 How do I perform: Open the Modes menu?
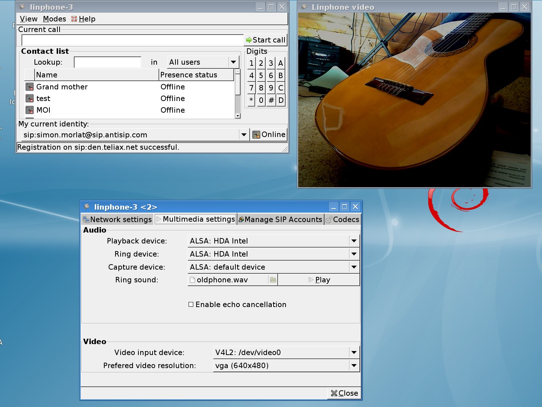tap(54, 19)
